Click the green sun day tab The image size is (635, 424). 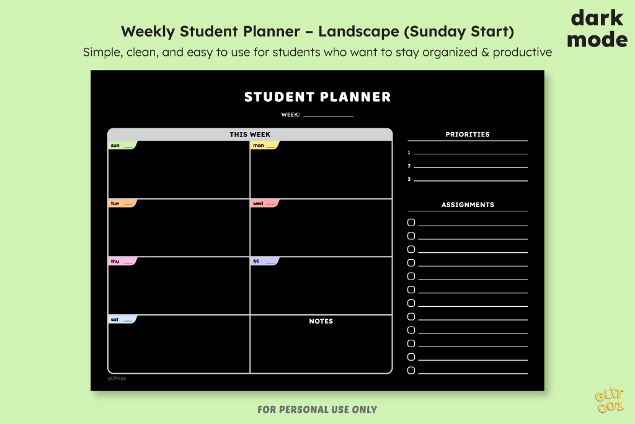pos(123,146)
